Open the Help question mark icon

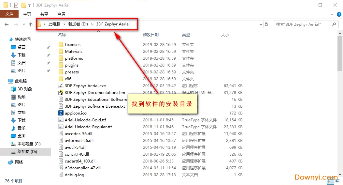click(x=338, y=14)
